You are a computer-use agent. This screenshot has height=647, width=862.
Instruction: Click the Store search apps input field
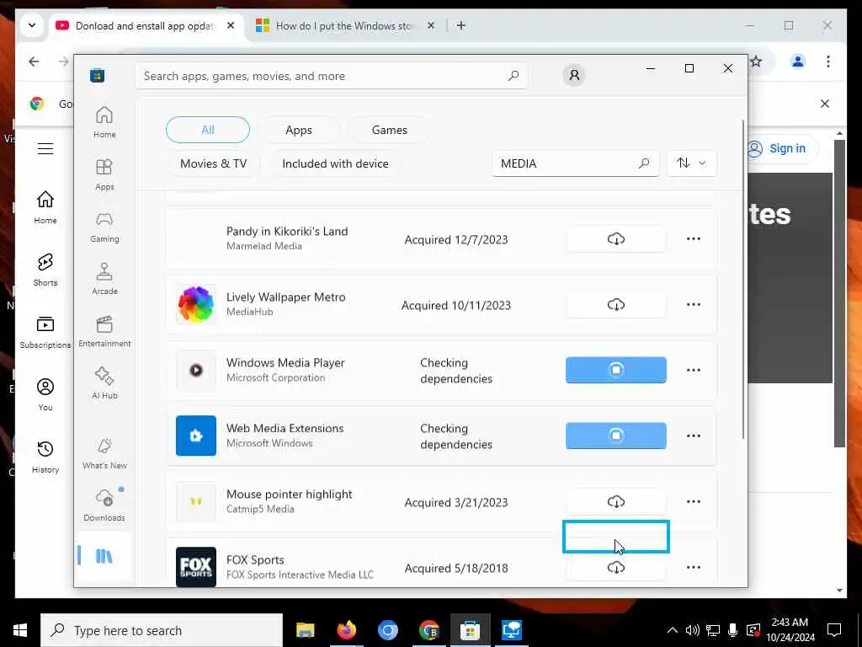(x=331, y=76)
